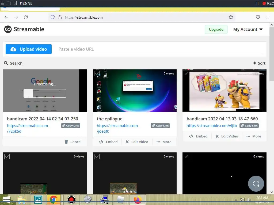Select checkbox on bandicam 03-18-47-660 video
The image size is (274, 205).
(x=187, y=73)
